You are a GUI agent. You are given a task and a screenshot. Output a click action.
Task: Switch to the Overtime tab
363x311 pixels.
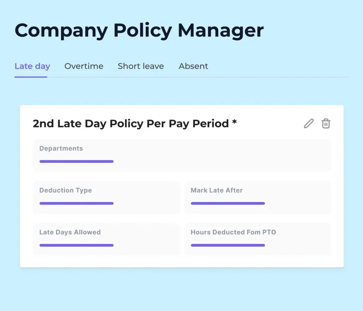coord(84,66)
